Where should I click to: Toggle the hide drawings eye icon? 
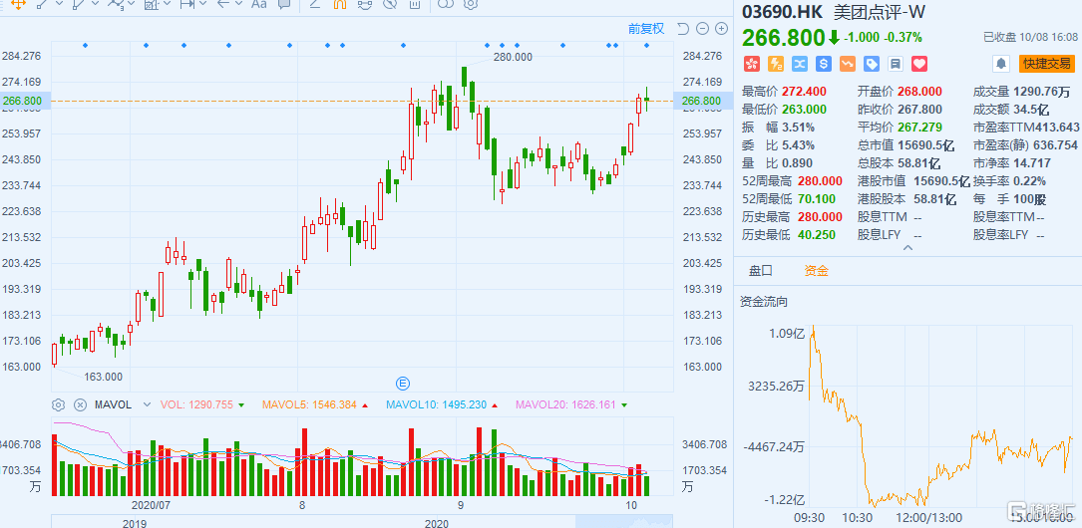click(390, 4)
